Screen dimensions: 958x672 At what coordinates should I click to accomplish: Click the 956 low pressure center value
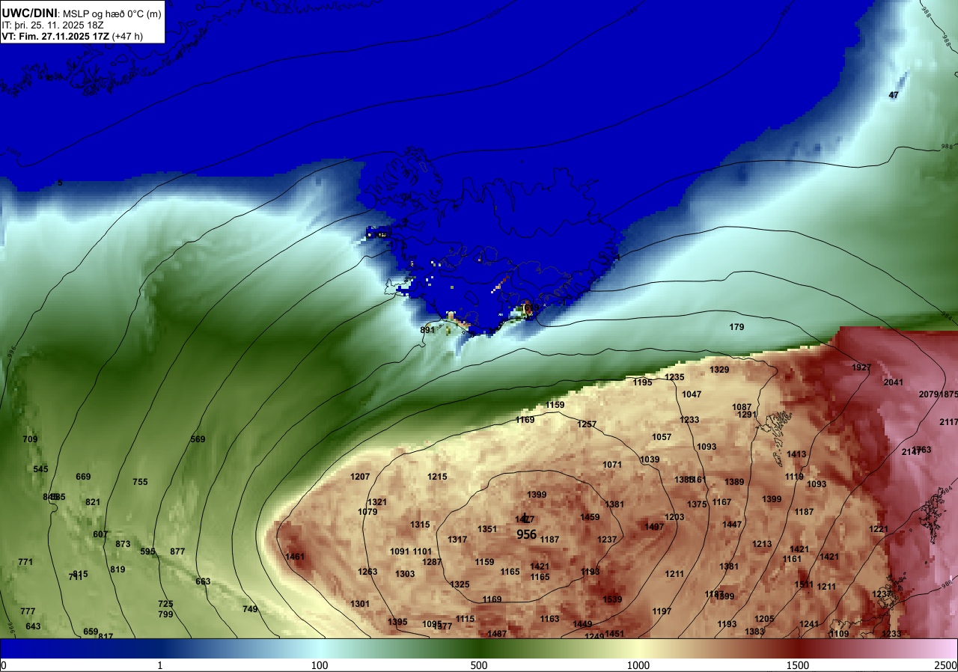pyautogui.click(x=527, y=534)
